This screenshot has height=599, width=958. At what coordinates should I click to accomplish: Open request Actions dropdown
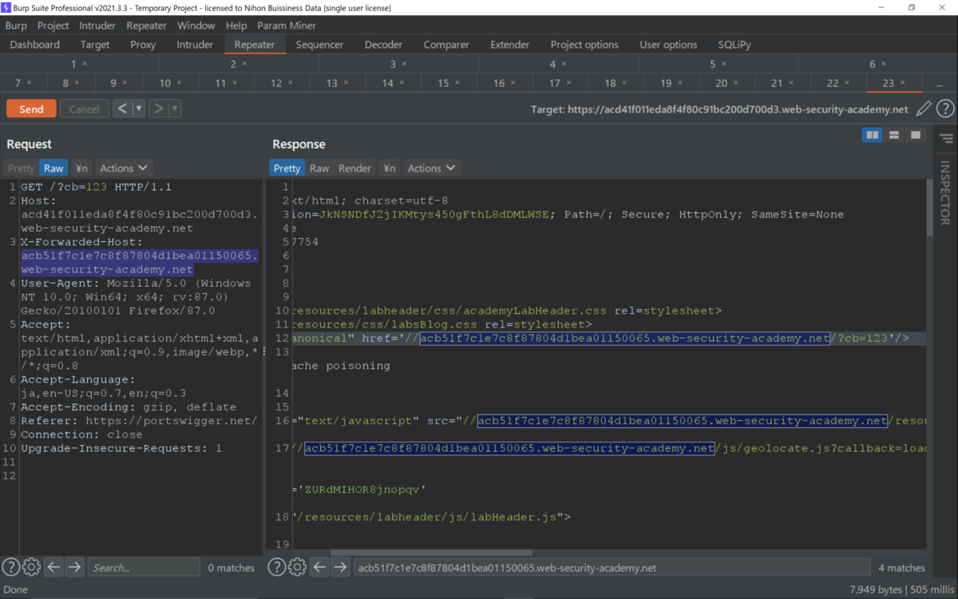point(124,168)
